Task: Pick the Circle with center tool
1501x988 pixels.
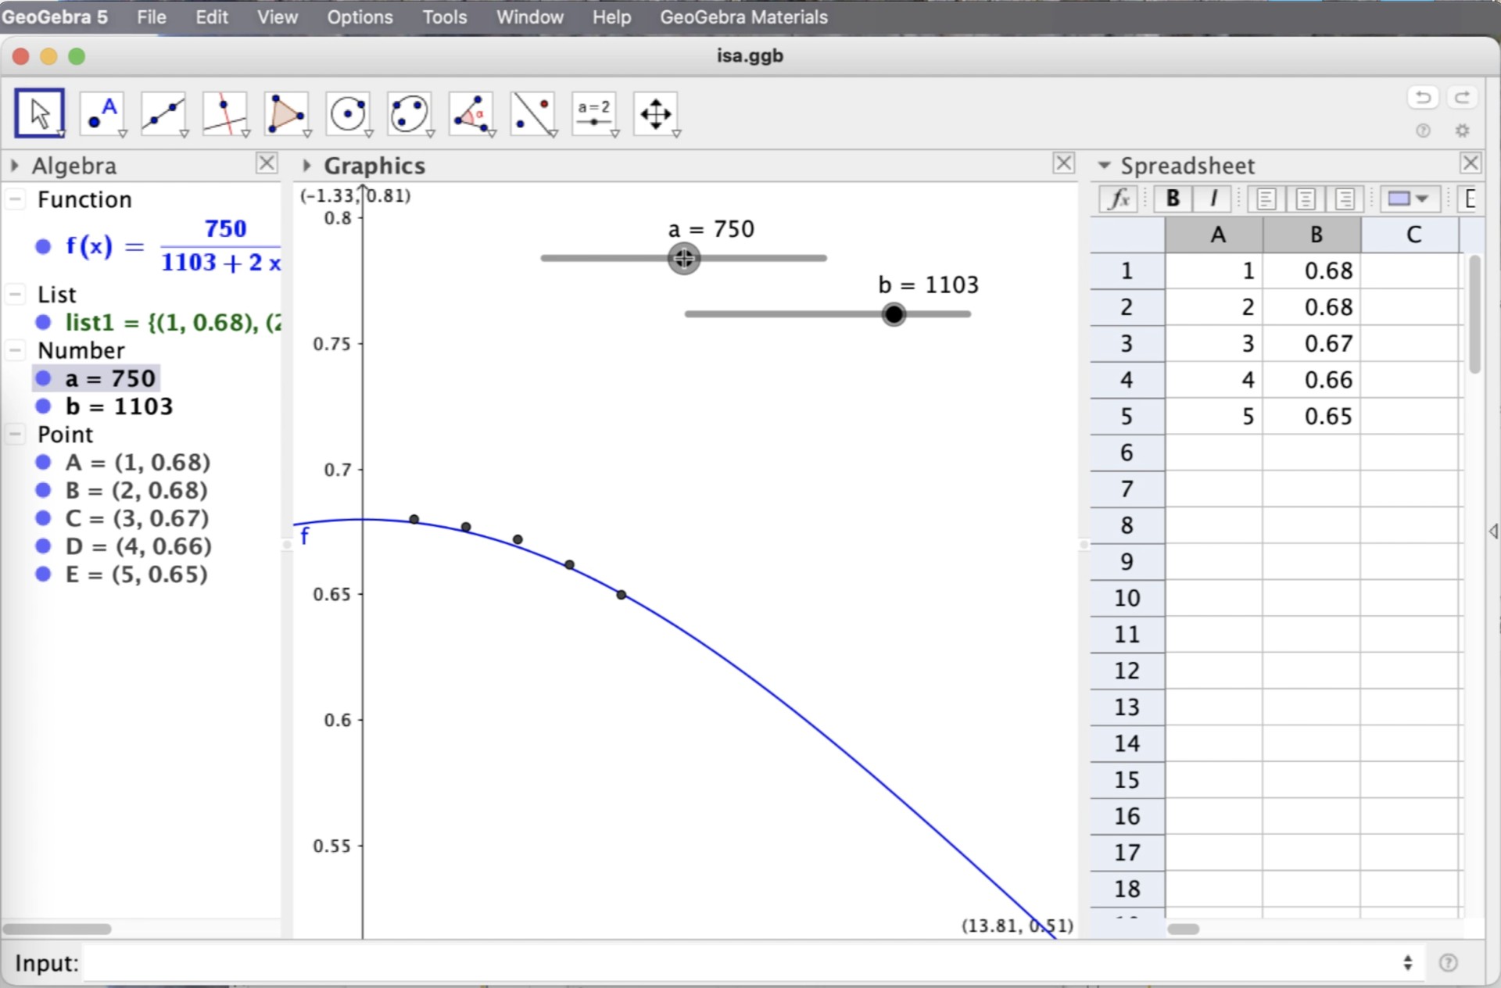Action: [x=348, y=114]
